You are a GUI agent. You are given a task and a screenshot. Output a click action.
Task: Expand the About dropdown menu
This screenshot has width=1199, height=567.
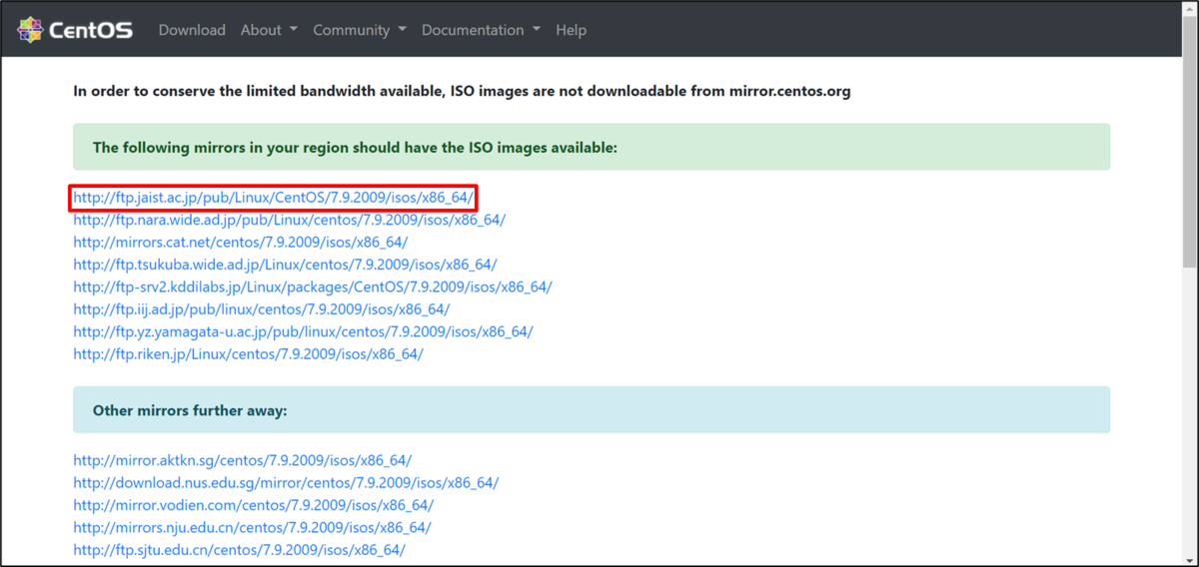(x=269, y=30)
